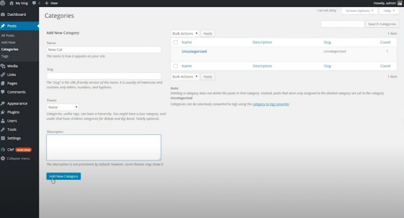
Task: Open the Media library icon in sidebar
Action: pyautogui.click(x=3, y=66)
